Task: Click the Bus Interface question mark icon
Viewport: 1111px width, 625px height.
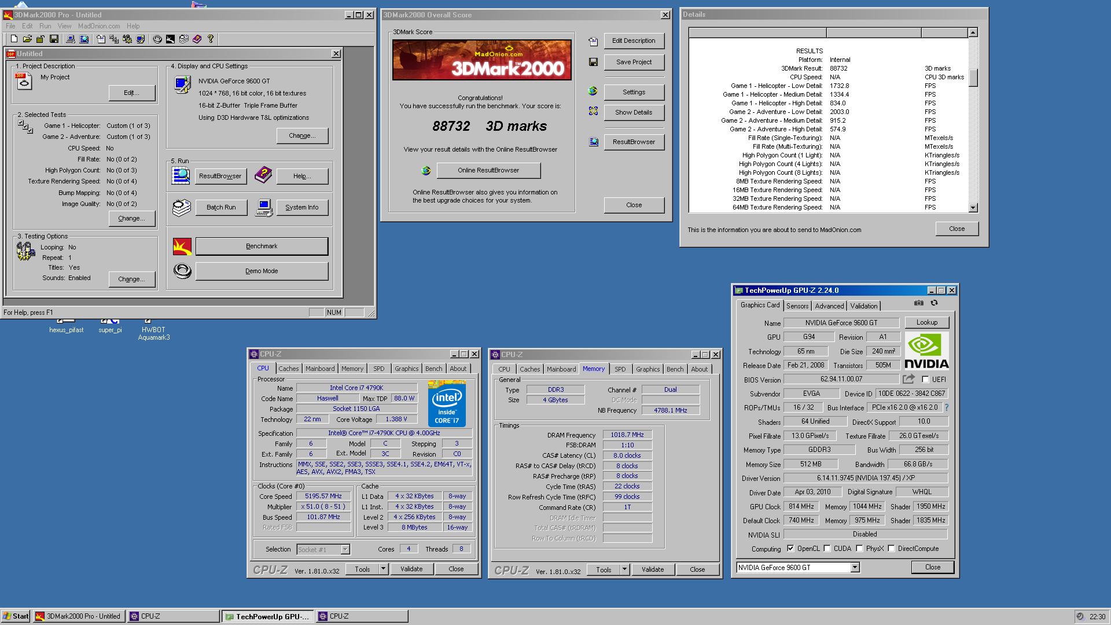Action: tap(947, 407)
